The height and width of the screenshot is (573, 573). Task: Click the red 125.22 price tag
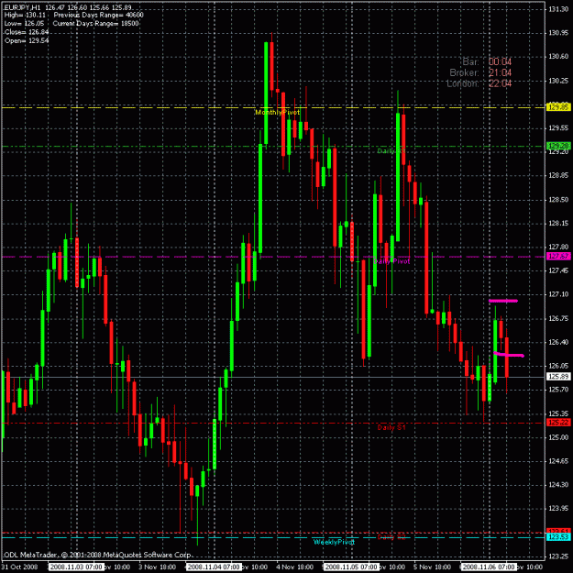(558, 423)
